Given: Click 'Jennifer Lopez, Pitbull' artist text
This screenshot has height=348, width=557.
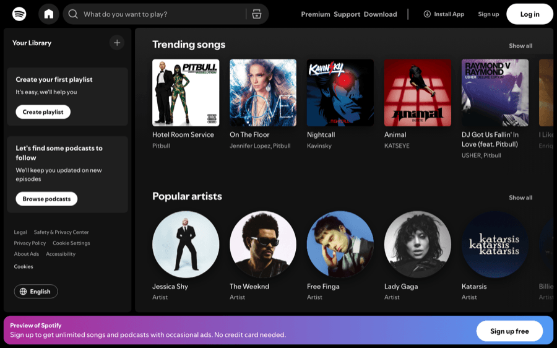Looking at the screenshot, I should tap(260, 146).
